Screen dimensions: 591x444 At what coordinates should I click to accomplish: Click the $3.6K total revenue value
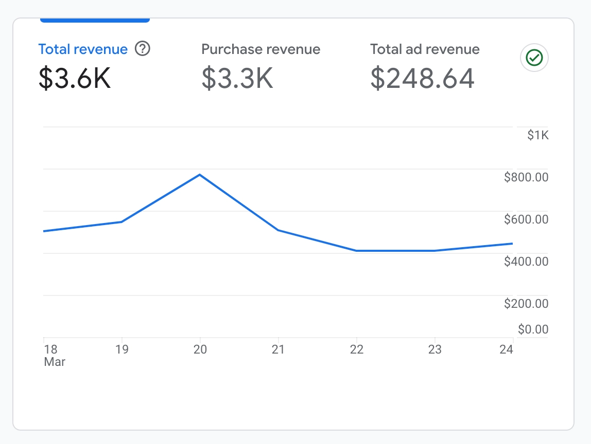[x=75, y=78]
